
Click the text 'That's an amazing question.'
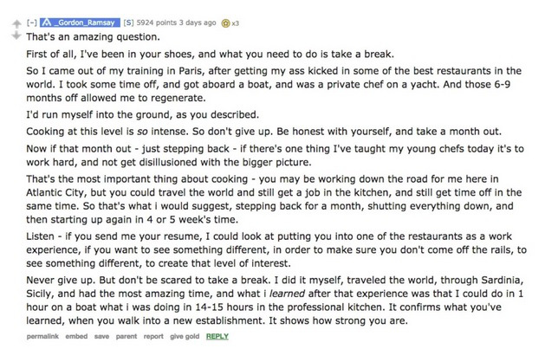(x=82, y=38)
